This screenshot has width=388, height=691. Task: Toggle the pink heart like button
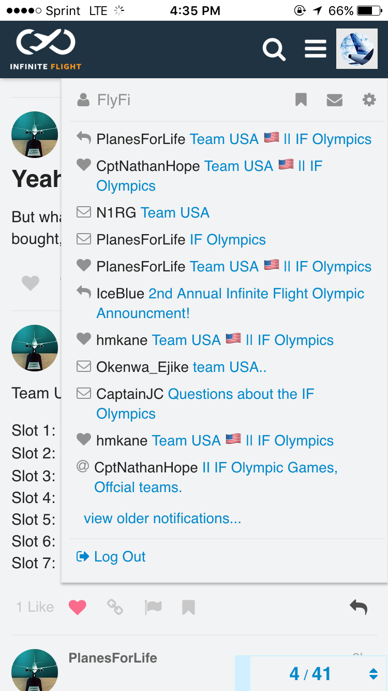pos(78,607)
